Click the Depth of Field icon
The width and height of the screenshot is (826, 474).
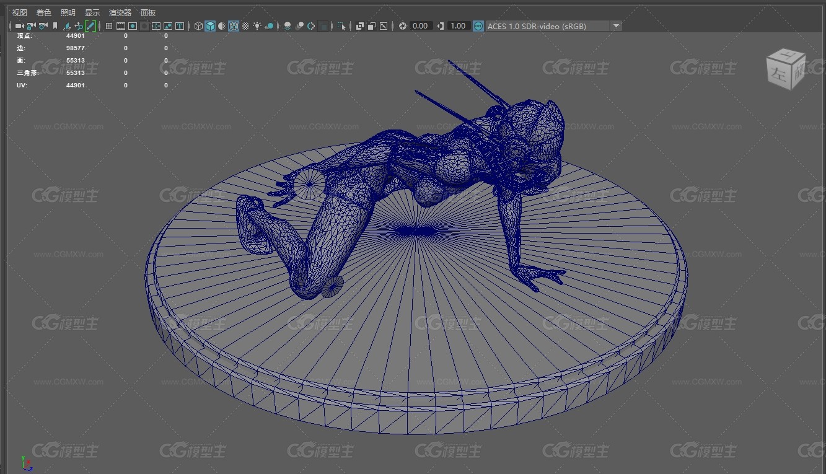click(x=323, y=26)
